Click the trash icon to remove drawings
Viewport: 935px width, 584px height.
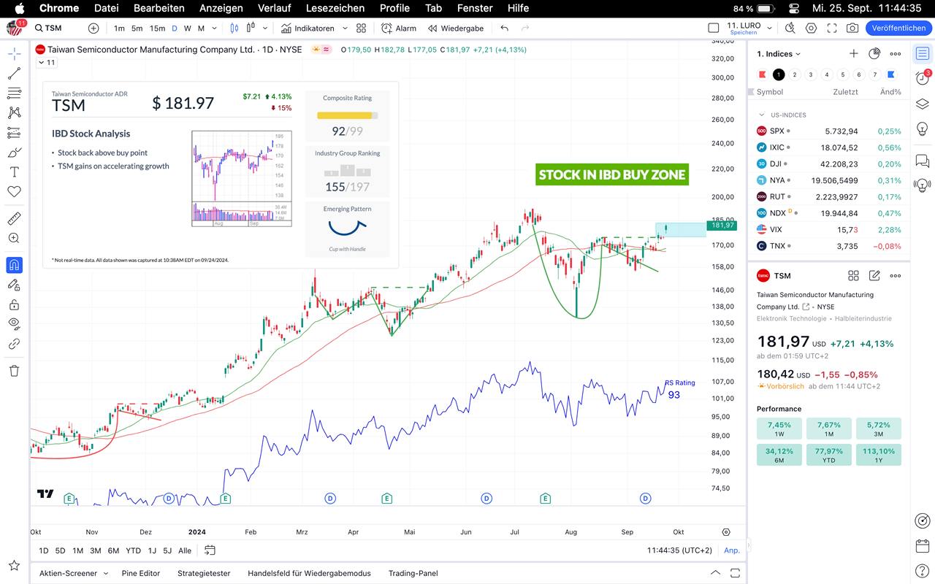point(14,371)
